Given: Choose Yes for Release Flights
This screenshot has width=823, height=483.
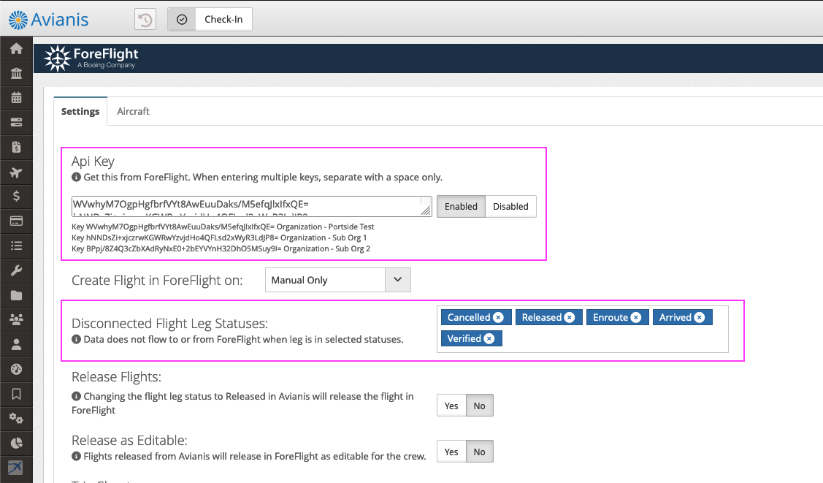Looking at the screenshot, I should 451,406.
